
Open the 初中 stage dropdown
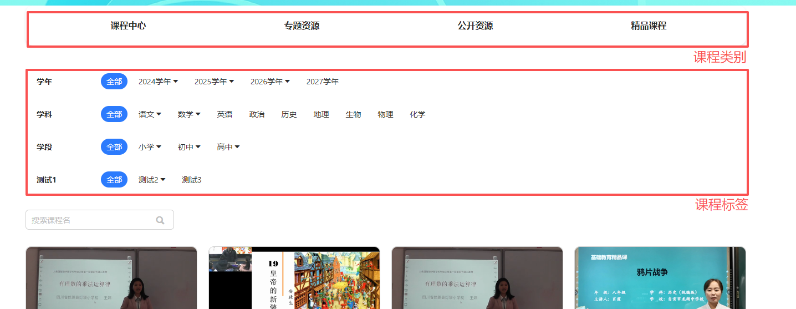[x=189, y=147]
